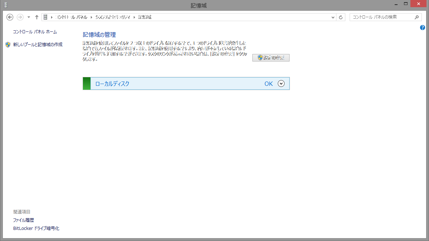Navigate to システムとセキュリティ breadcrumb

pos(112,17)
